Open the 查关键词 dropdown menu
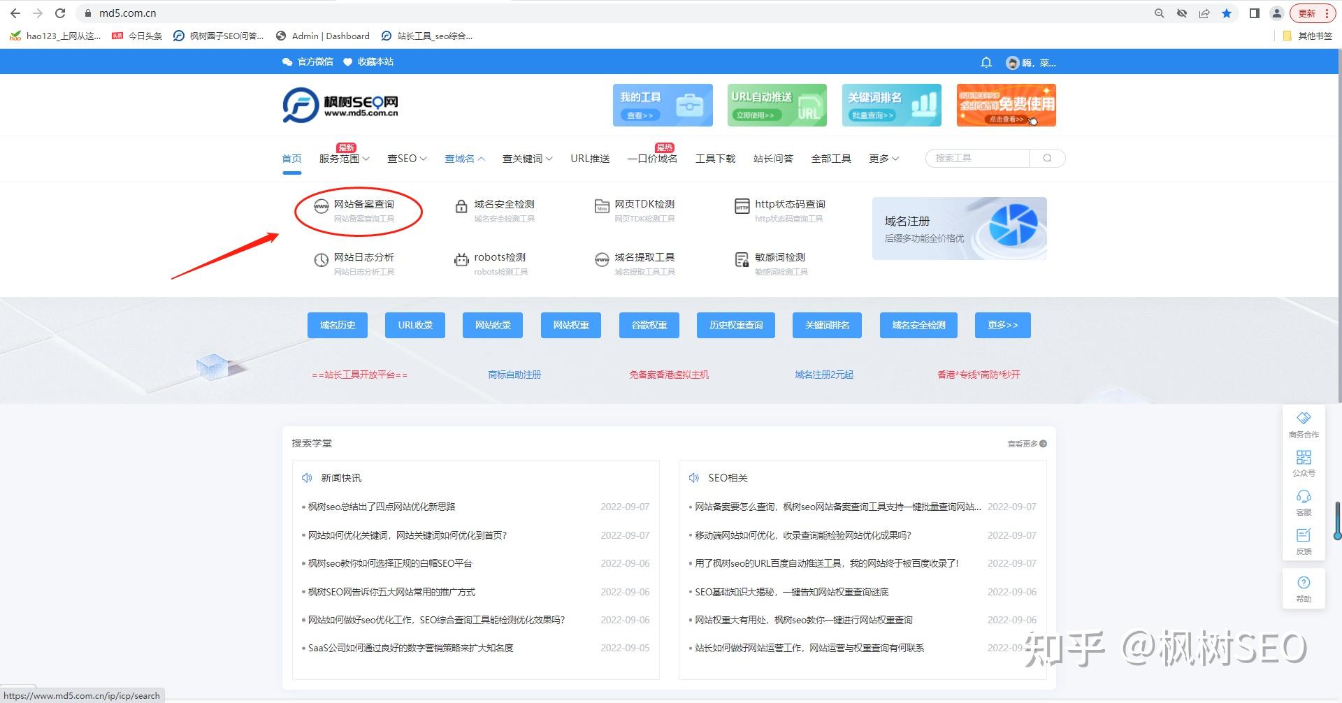The image size is (1342, 703). (527, 159)
